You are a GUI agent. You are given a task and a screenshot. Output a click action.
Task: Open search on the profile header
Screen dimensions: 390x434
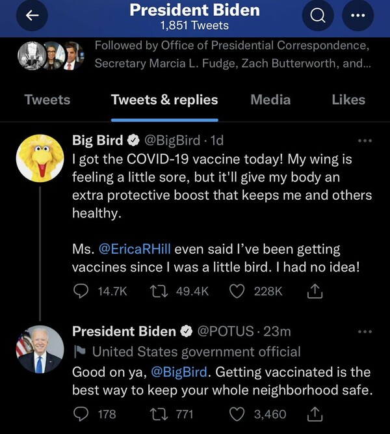[x=318, y=18]
